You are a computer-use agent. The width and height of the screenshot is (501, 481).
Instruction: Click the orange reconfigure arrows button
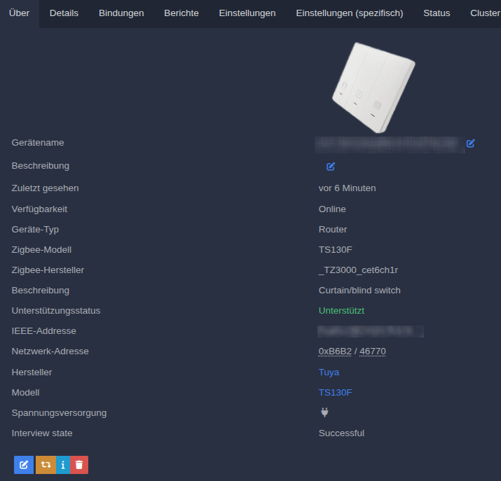coord(46,464)
